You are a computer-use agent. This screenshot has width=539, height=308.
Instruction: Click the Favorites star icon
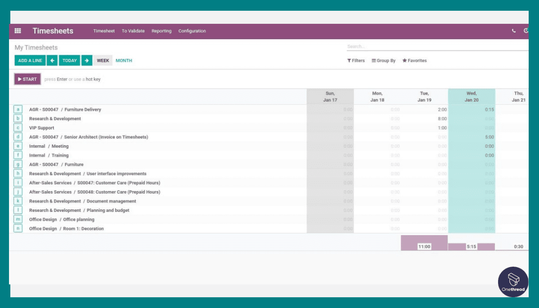click(405, 60)
